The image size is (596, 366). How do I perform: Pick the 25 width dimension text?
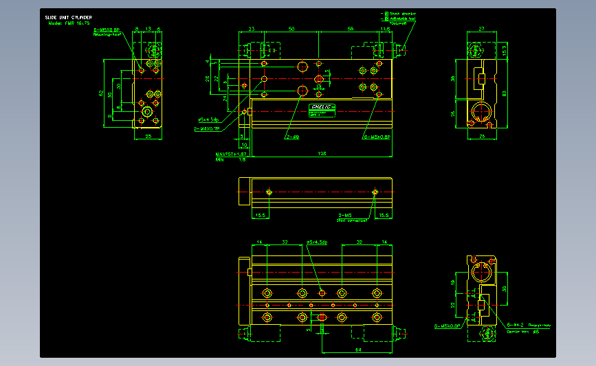148,136
